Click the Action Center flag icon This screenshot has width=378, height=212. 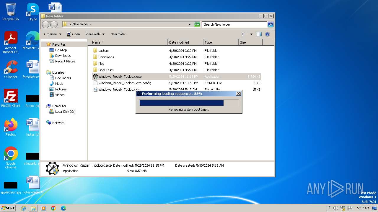click(350, 208)
